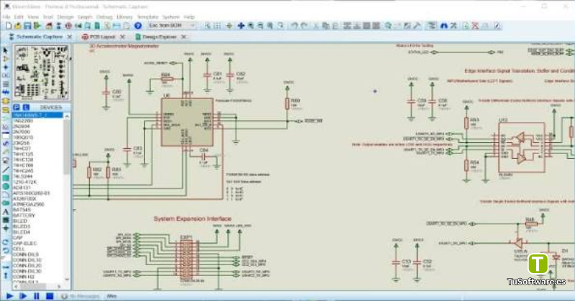The image size is (575, 301).
Task: Click the Undo arrow icon
Action: 295,26
